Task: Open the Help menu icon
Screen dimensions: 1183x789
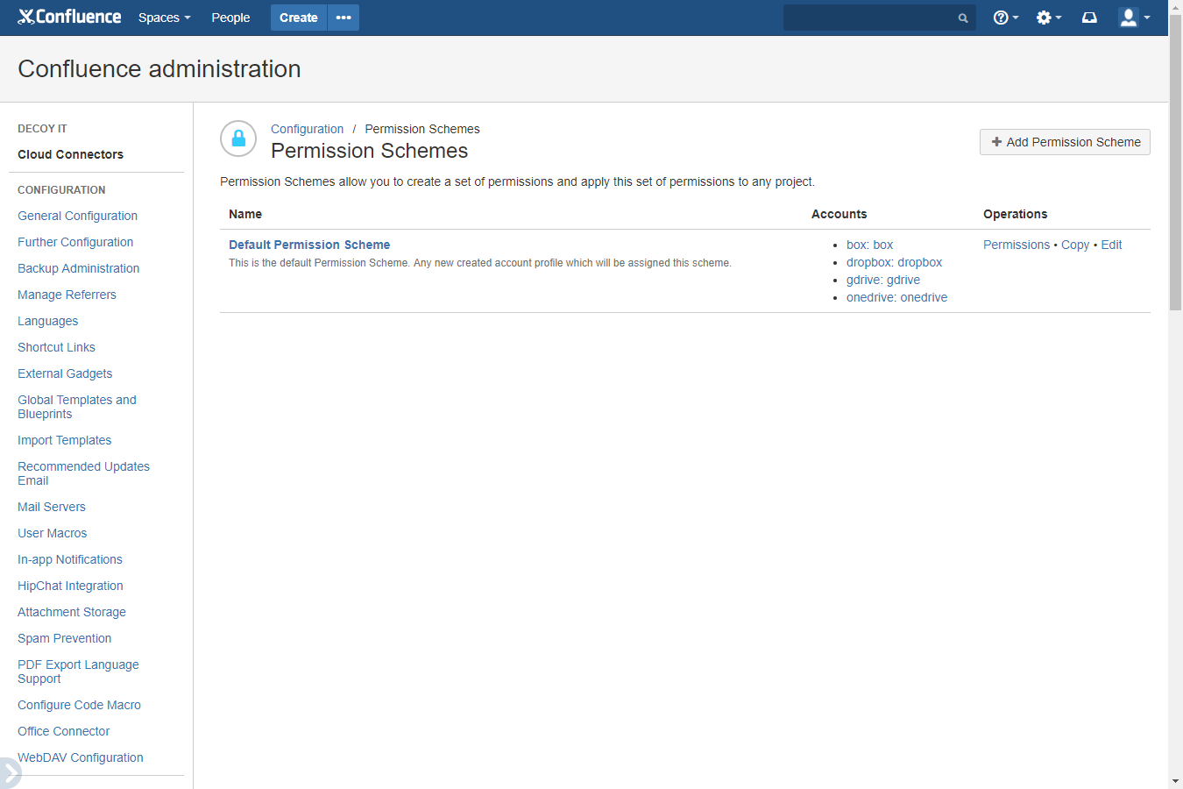Action: click(x=1005, y=18)
